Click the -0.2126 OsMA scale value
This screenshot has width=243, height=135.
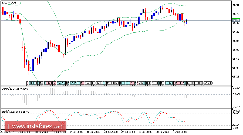coord(237,107)
